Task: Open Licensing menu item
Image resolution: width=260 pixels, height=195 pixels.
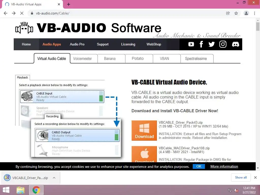Action: pyautogui.click(x=128, y=44)
